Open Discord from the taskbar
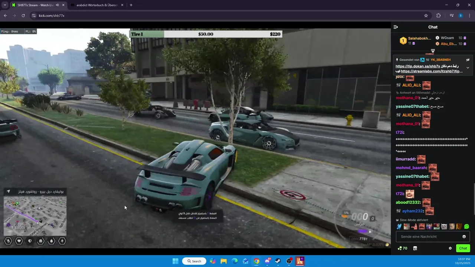Image resolution: width=475 pixels, height=267 pixels. tap(267, 261)
